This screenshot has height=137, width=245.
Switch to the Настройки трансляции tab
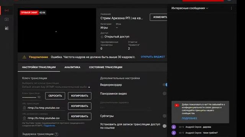39,67
